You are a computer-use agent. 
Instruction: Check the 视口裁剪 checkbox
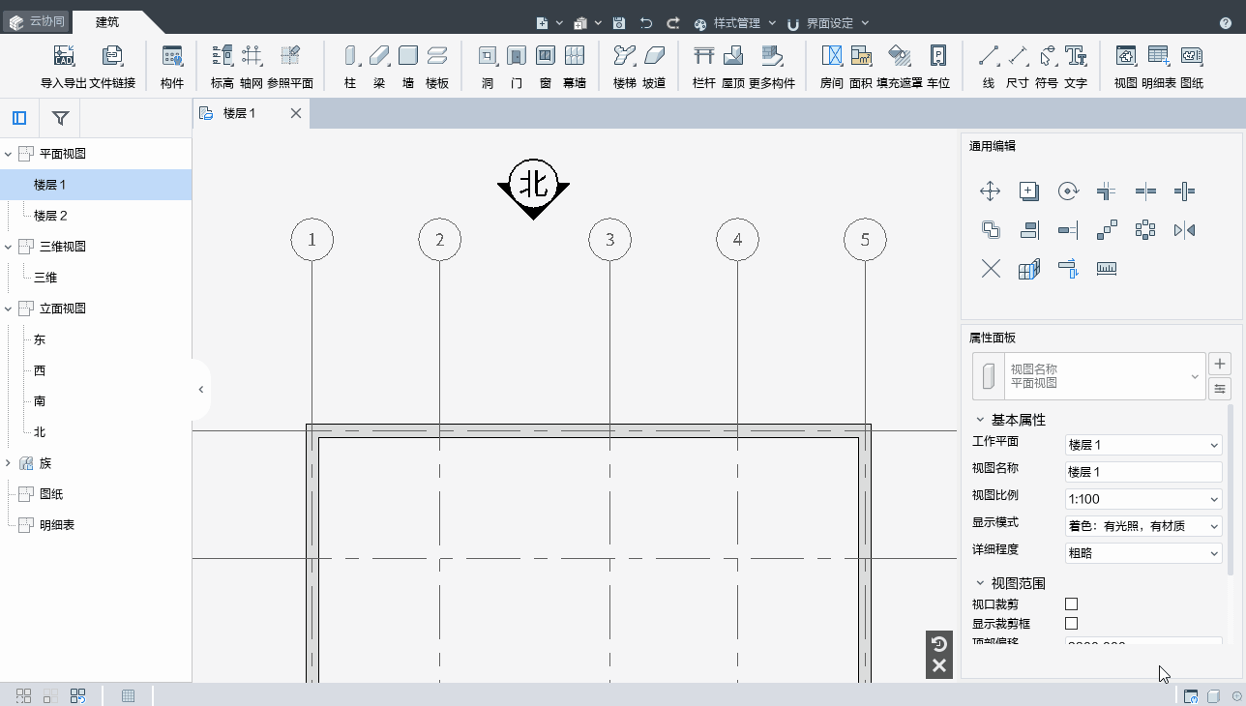(1071, 604)
